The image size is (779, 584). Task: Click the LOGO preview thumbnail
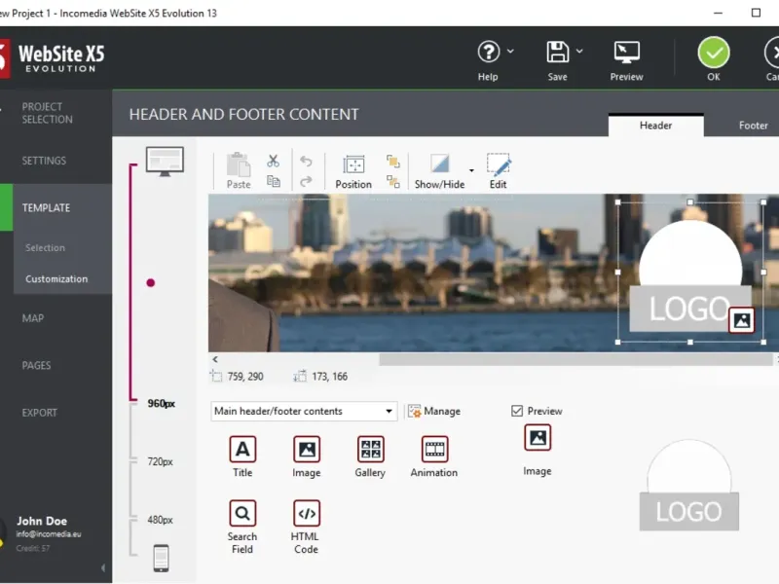coord(689,485)
